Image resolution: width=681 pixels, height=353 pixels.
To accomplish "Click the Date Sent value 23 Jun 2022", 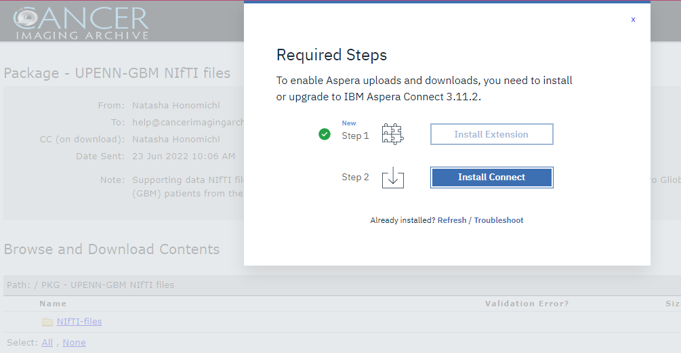I will coord(184,157).
